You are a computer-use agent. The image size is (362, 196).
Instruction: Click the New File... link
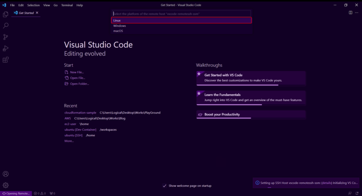pyautogui.click(x=77, y=72)
